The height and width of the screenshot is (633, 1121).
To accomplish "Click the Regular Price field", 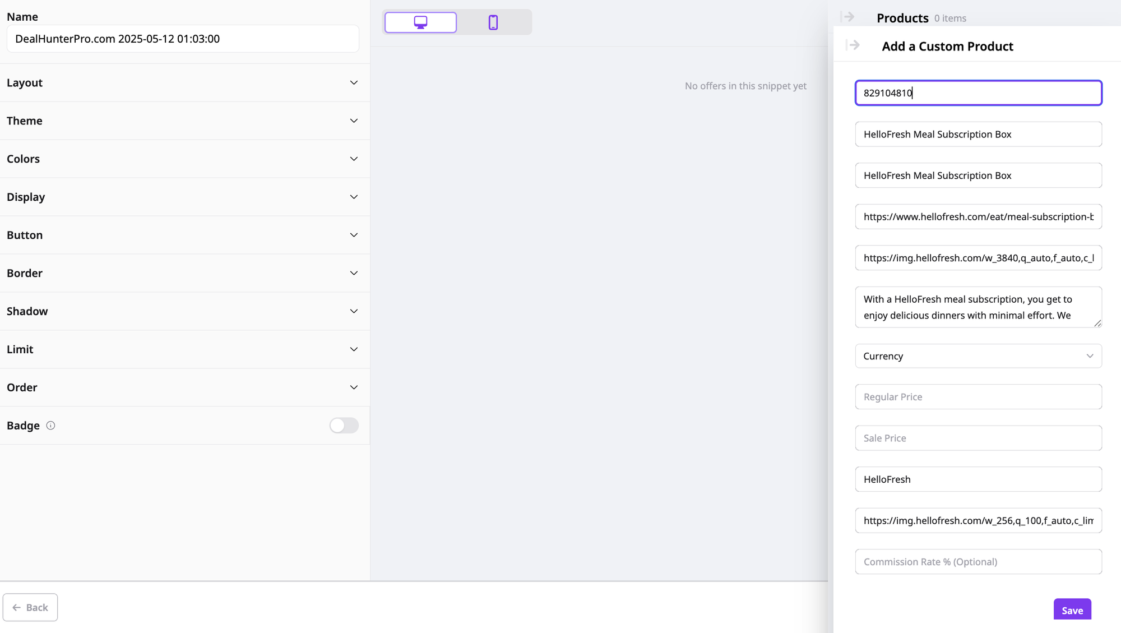I will click(978, 397).
